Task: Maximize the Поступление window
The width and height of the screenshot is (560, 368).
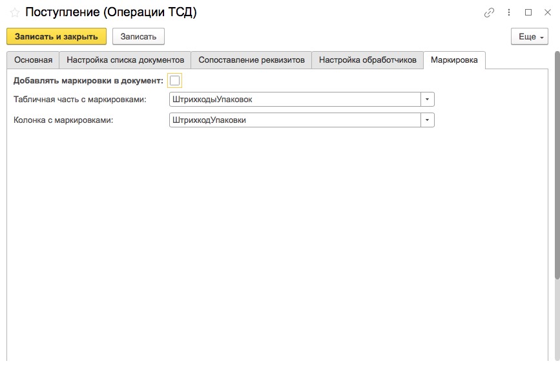Action: 528,12
